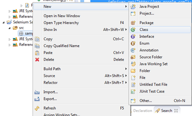Viewport: 192px width, 116px height.
Task: Click the JUnit Test Case icon
Action: [133, 91]
